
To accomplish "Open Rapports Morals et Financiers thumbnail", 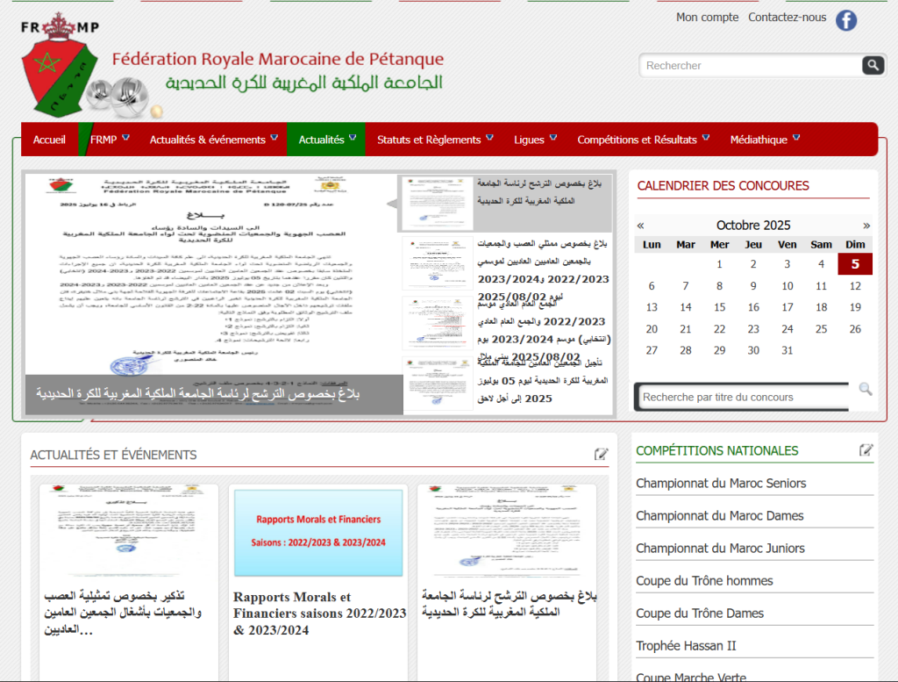I will tap(318, 533).
